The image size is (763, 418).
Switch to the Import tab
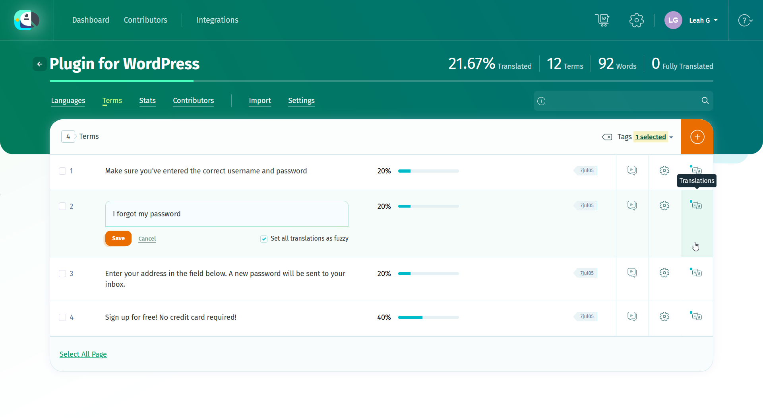pos(260,101)
